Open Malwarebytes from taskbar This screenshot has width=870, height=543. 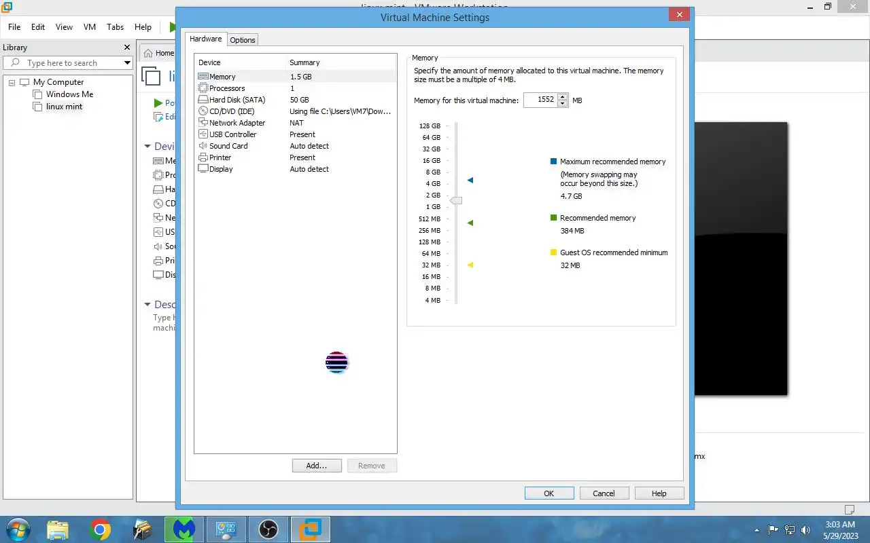click(x=184, y=529)
